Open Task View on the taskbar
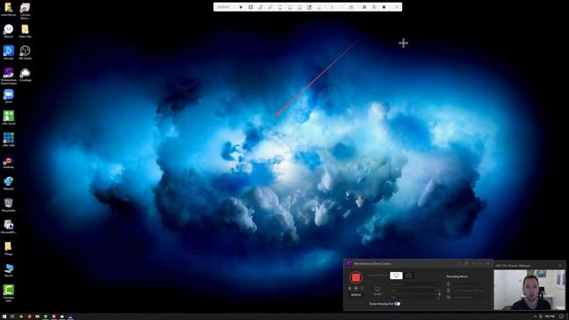The width and height of the screenshot is (569, 320). [x=12, y=316]
